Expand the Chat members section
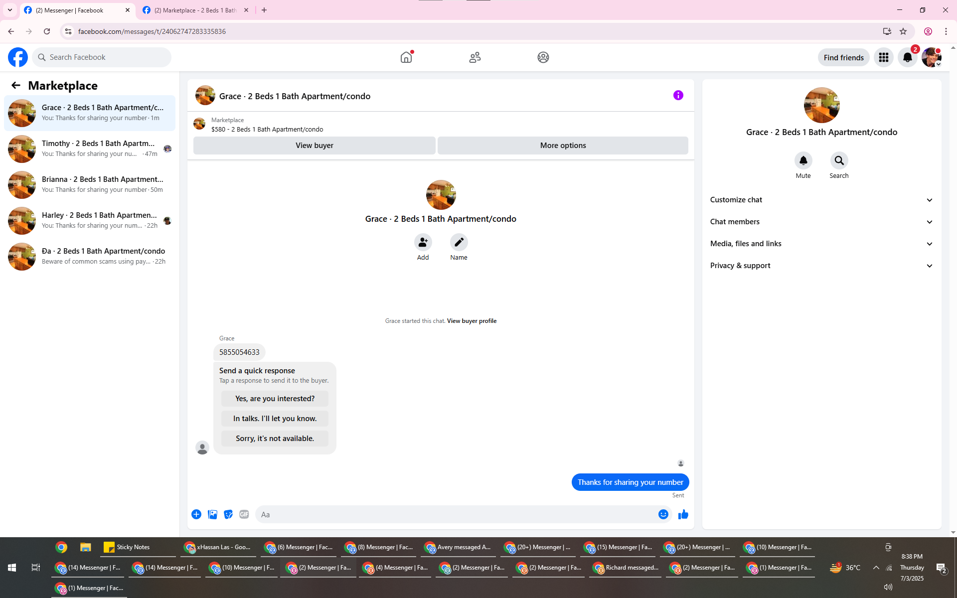Viewport: 957px width, 598px height. pos(821,222)
